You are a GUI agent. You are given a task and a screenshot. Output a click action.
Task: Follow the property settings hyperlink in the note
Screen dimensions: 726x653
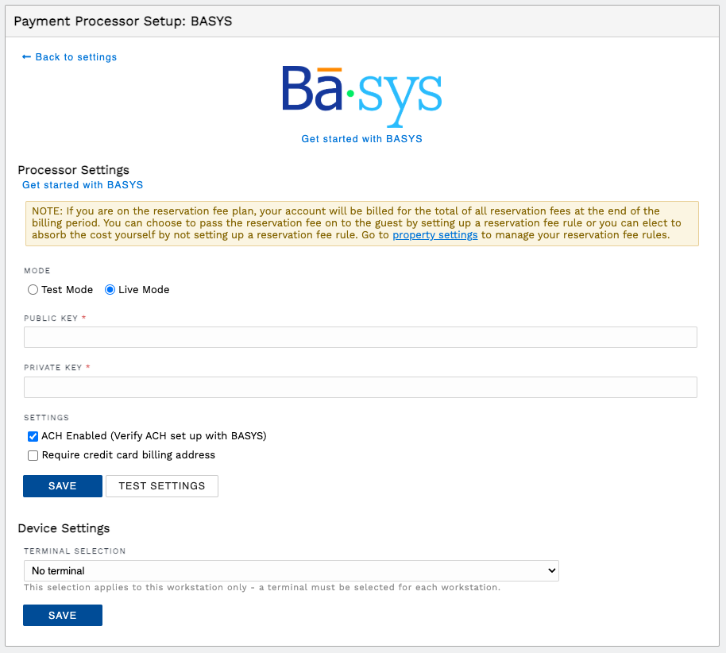[434, 234]
